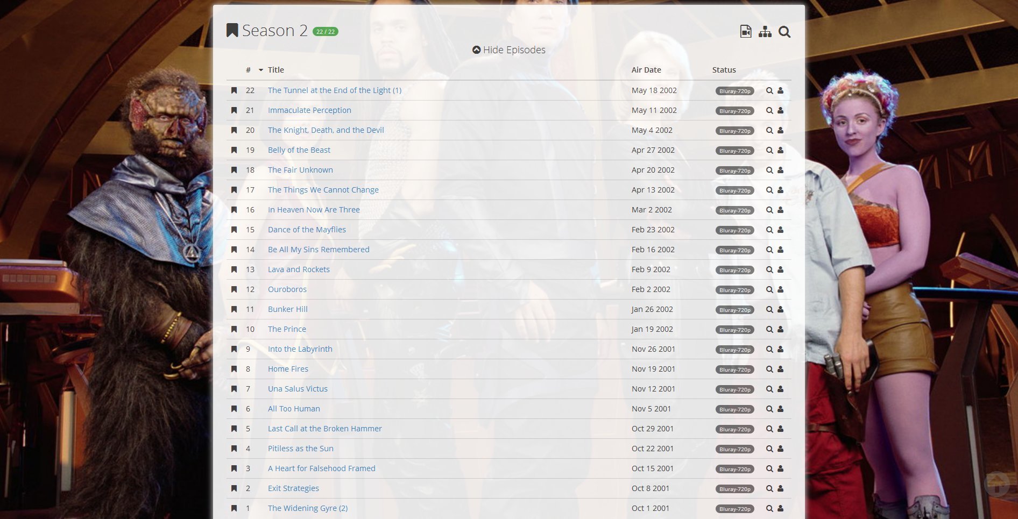Click search icon for episode 7 Una Salus Victus
The height and width of the screenshot is (519, 1018).
pos(769,389)
